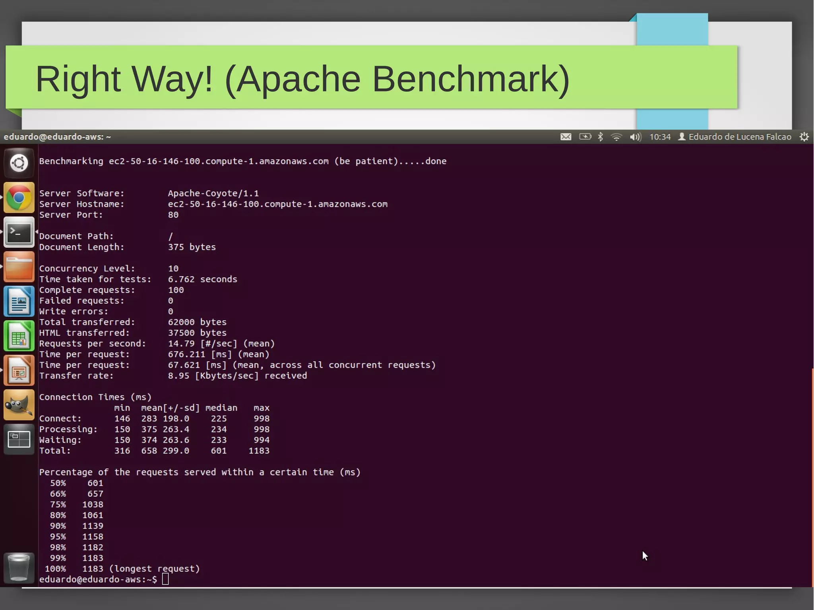Click the 'Processing:' row label
The image size is (814, 610).
(x=68, y=430)
